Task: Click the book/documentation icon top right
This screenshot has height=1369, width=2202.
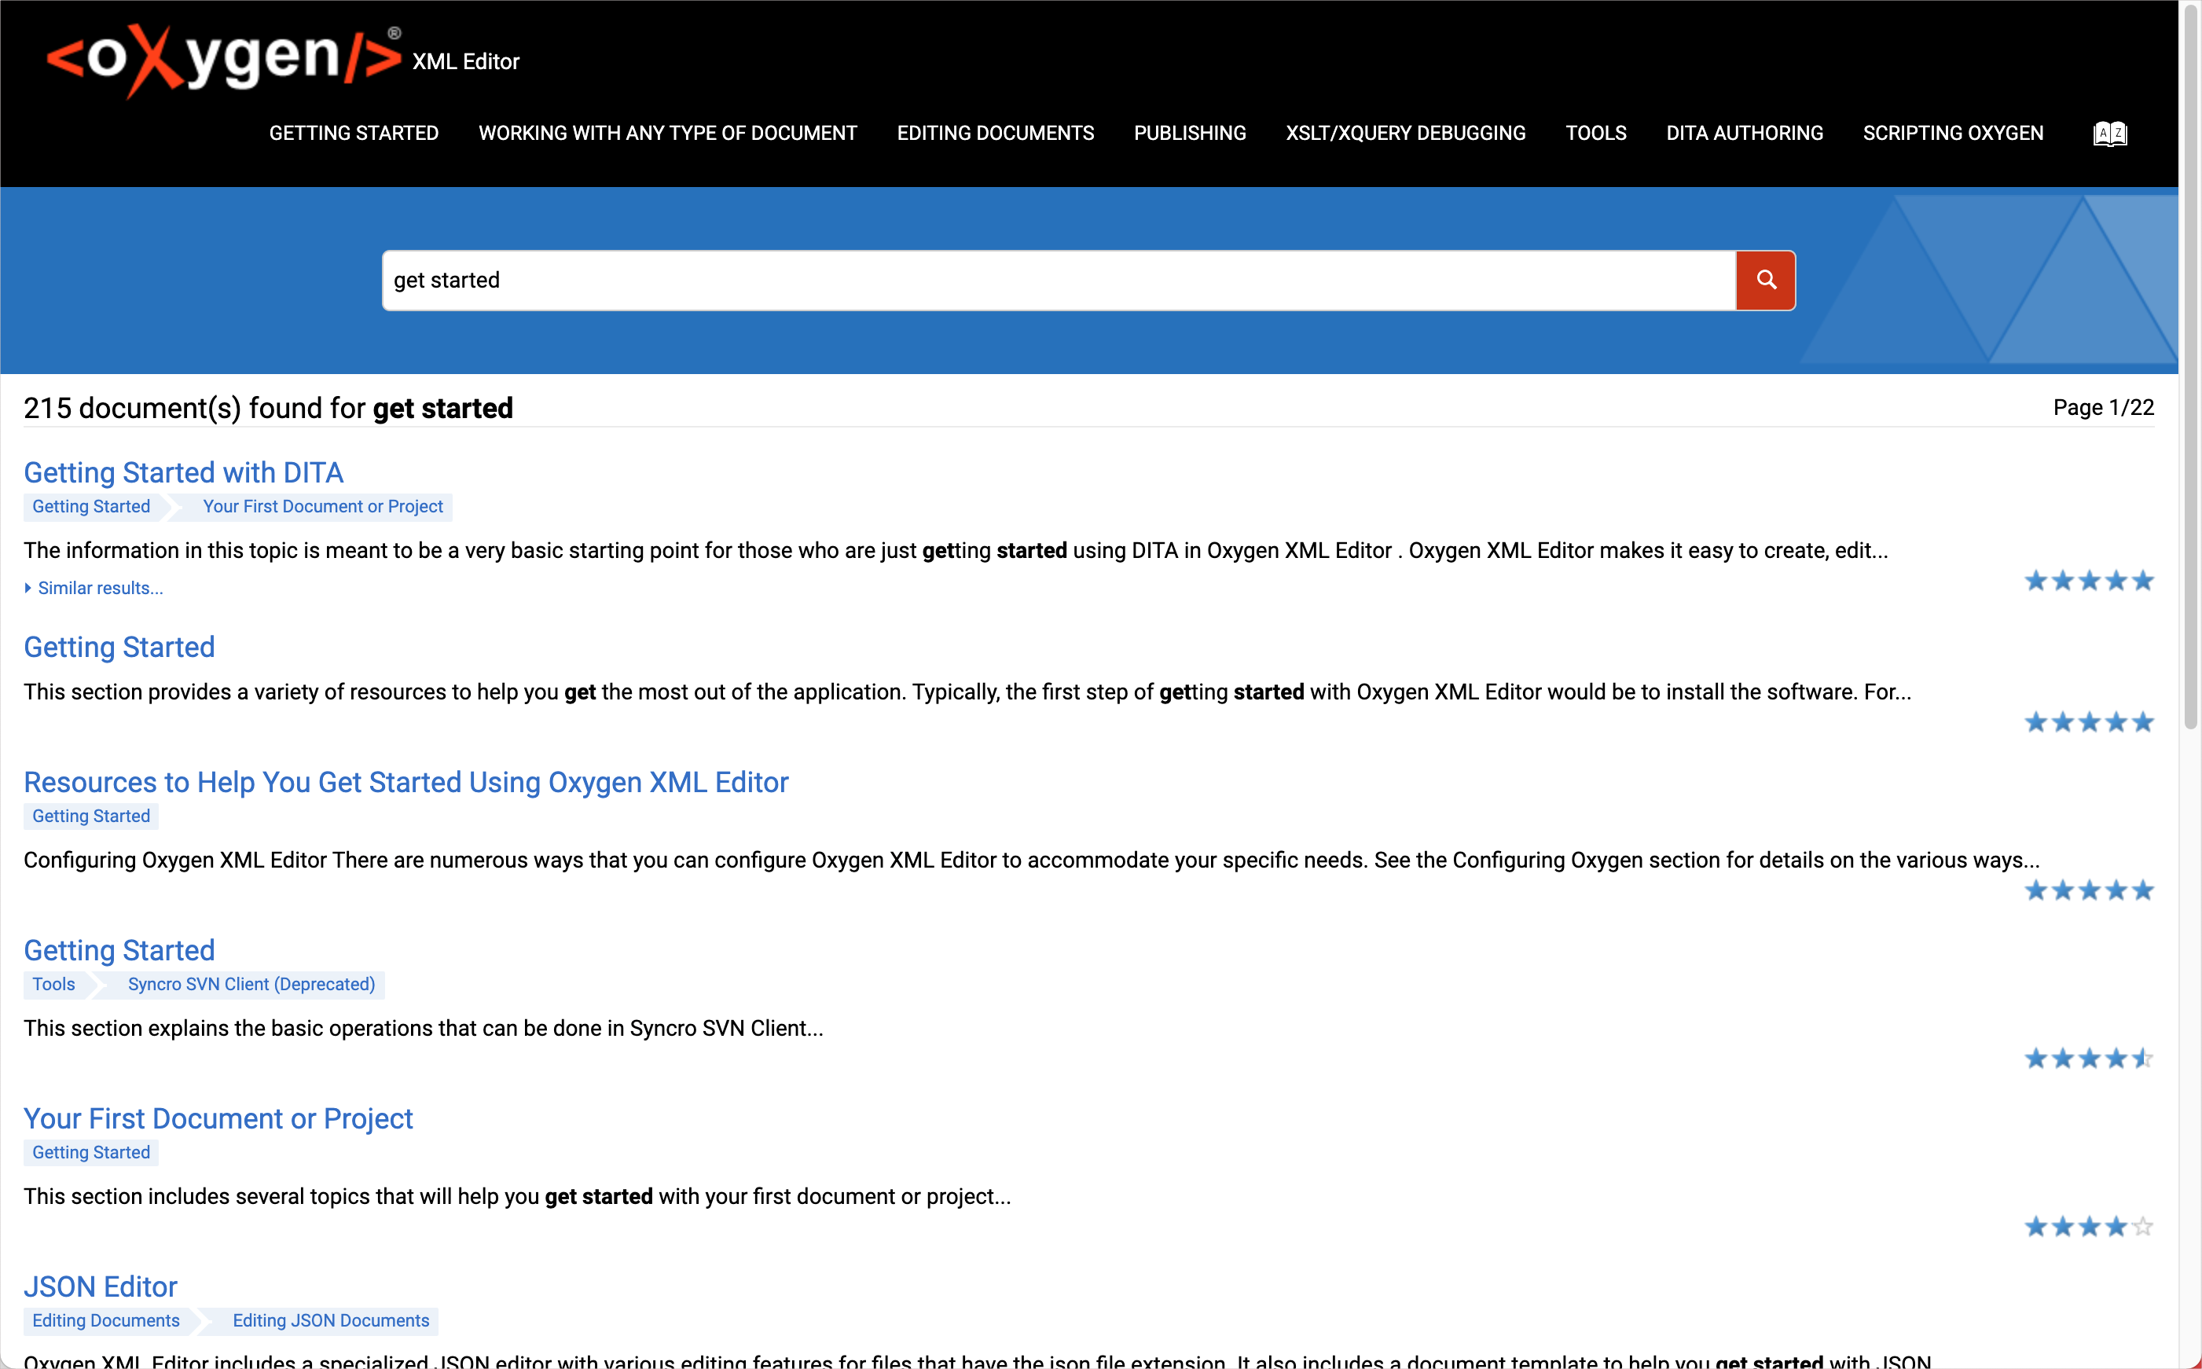Action: [x=2111, y=133]
